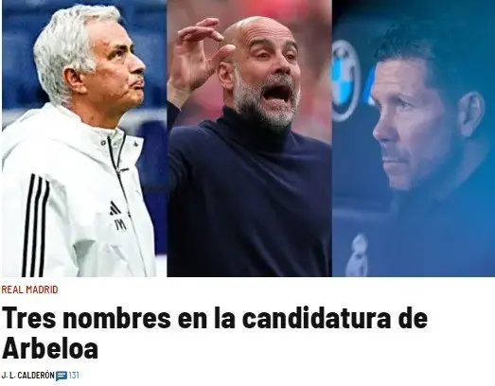Select the right blue-tinted profile photo
Screen dimensions: 495x386
point(414,138)
